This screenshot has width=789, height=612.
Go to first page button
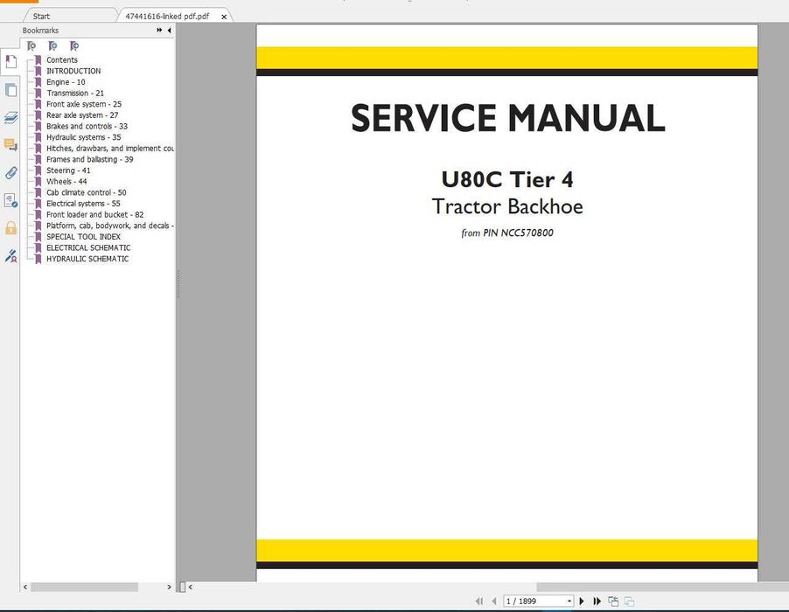click(479, 601)
